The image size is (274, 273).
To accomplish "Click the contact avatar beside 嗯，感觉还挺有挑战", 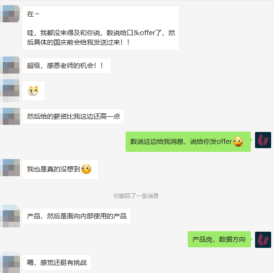I will [x=10, y=263].
